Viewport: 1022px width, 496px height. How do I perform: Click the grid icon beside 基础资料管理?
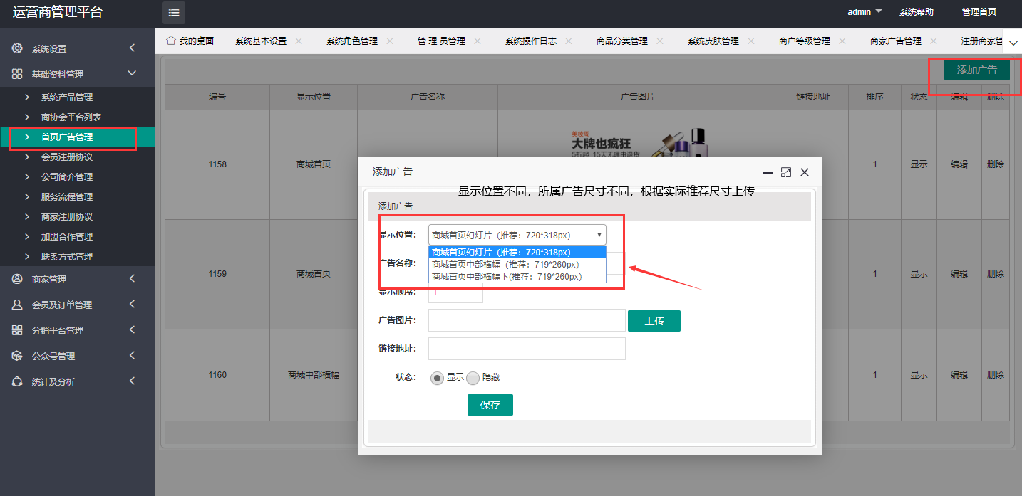coord(18,74)
